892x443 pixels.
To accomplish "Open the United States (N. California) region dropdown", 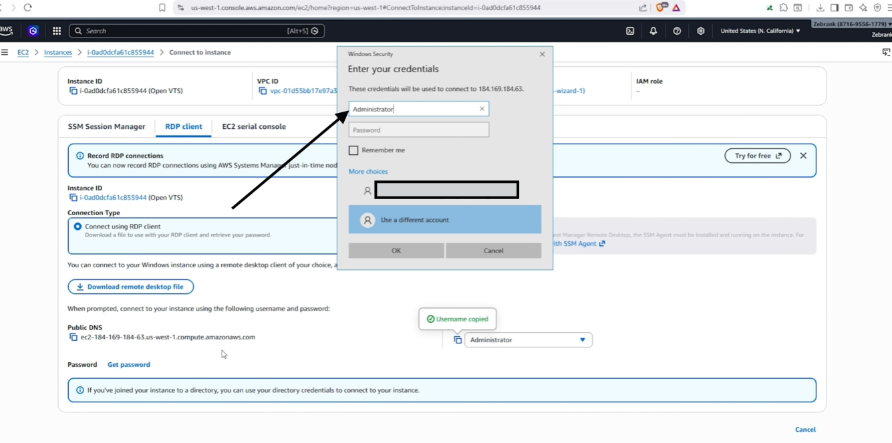I will [x=760, y=31].
